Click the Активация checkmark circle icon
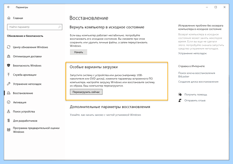This screenshot has width=233, height=164. coord(9,102)
